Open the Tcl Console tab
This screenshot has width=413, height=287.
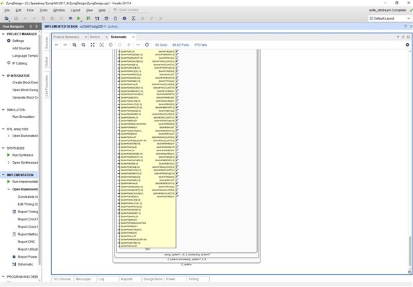point(62,280)
